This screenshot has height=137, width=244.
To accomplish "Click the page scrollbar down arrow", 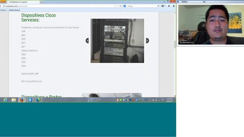I will click(175, 96).
